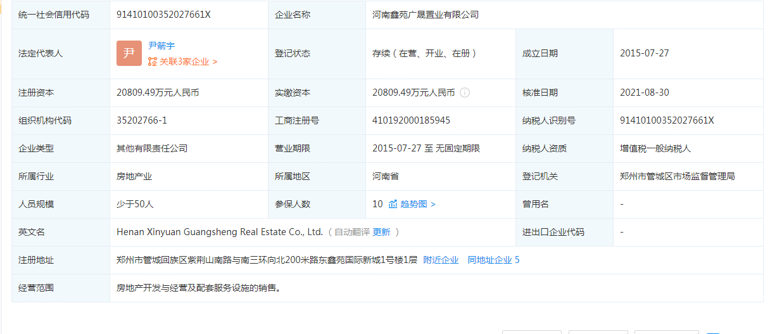Click 更新 beside automatic translation
The image size is (770, 334).
[382, 232]
